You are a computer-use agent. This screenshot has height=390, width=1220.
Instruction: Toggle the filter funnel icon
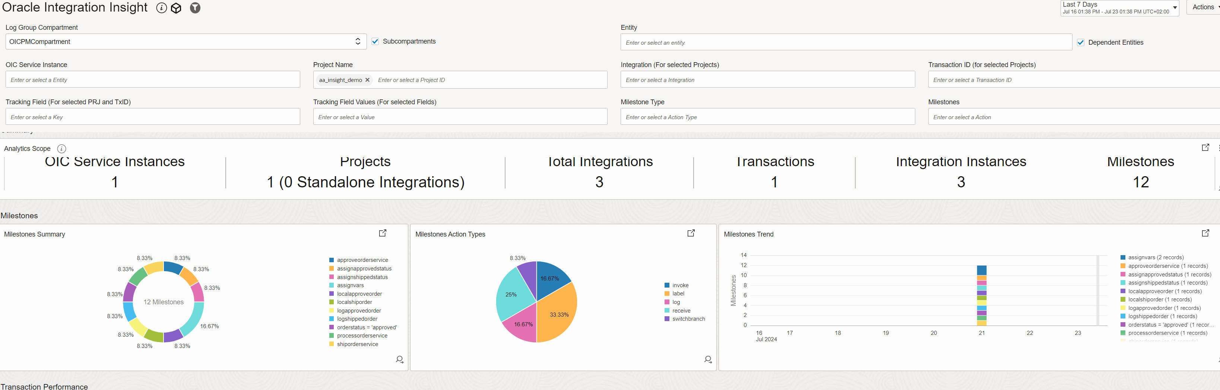[195, 8]
